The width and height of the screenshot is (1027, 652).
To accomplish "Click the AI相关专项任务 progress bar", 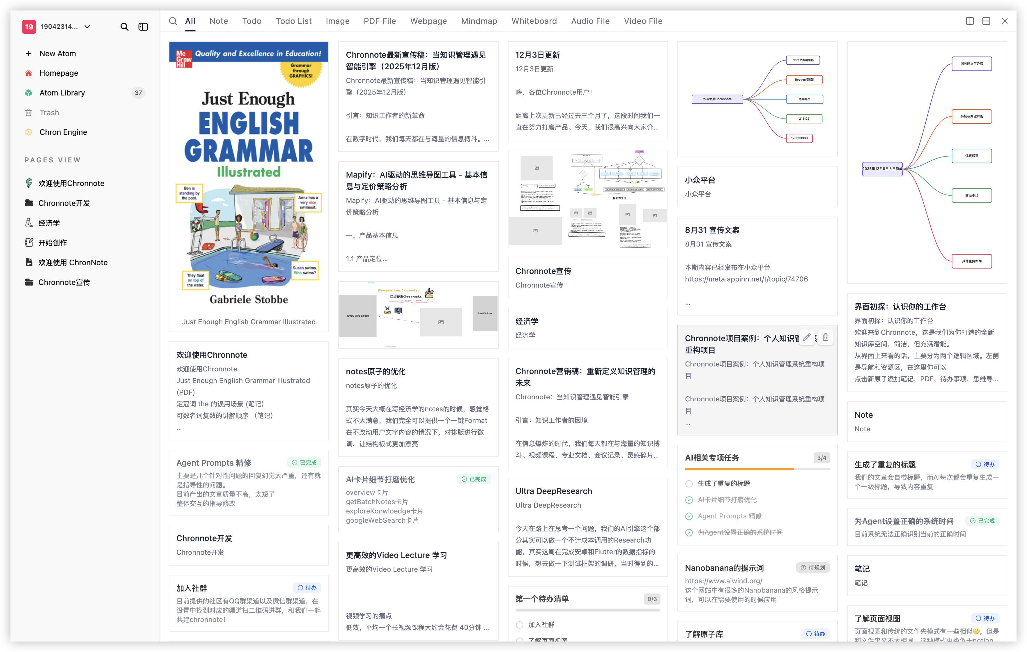I will tap(757, 469).
